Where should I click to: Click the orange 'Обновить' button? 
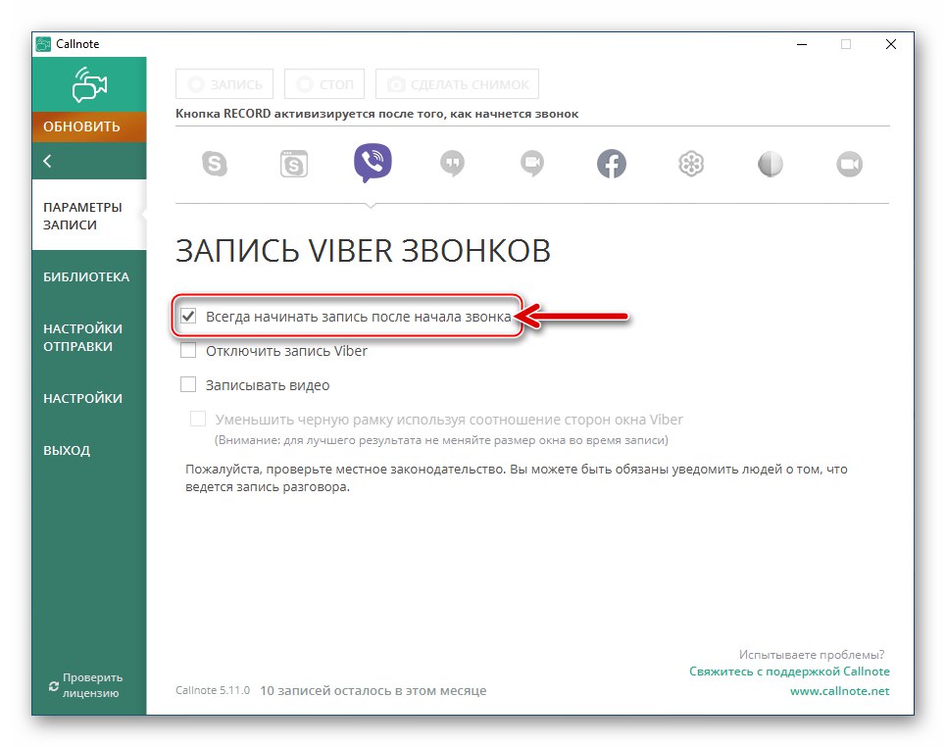pos(89,126)
